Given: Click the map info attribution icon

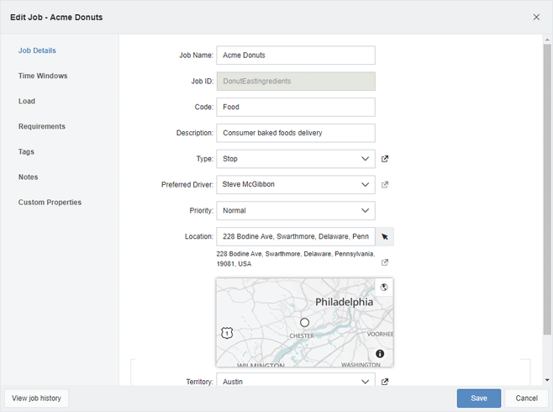Looking at the screenshot, I should tap(380, 353).
